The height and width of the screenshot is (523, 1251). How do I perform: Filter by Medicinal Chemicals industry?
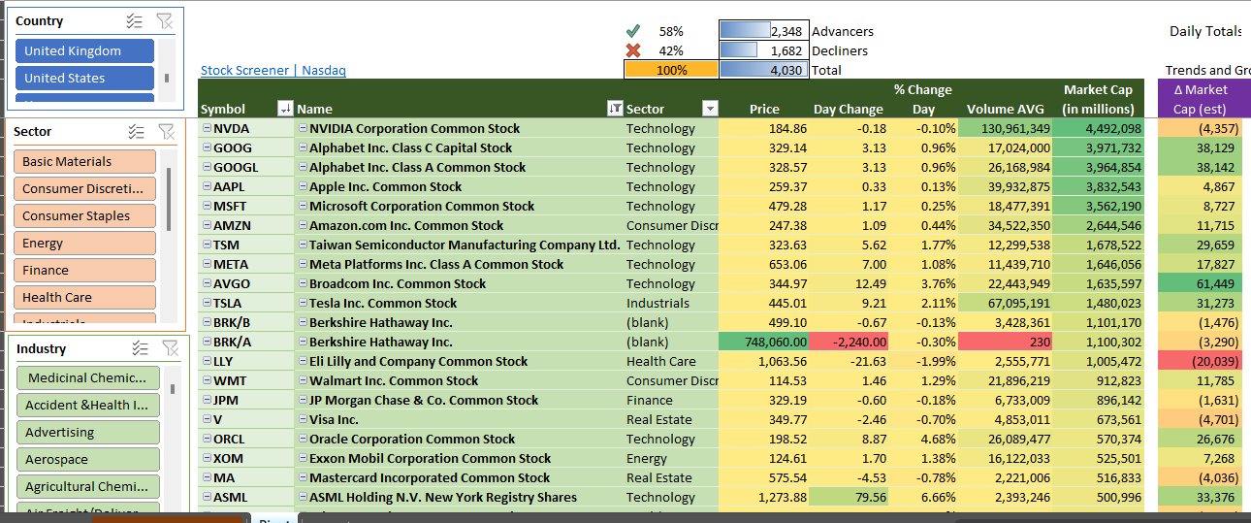coord(87,377)
